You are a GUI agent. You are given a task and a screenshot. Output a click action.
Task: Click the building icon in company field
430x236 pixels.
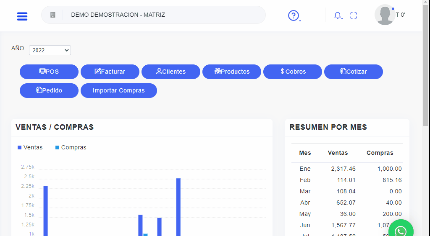pyautogui.click(x=53, y=15)
